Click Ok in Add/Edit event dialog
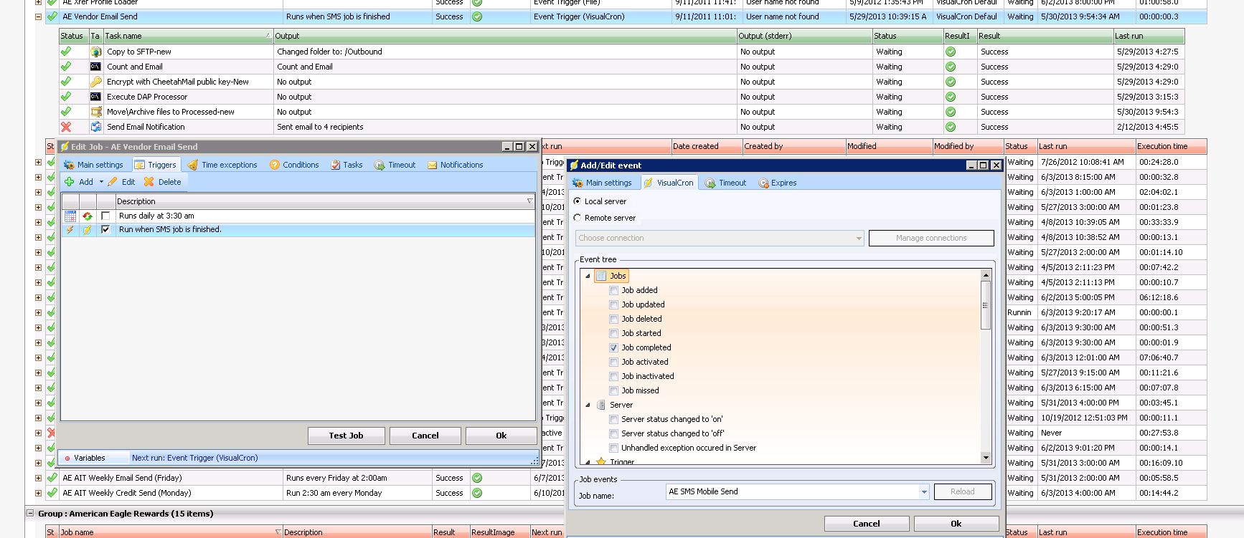 tap(956, 524)
